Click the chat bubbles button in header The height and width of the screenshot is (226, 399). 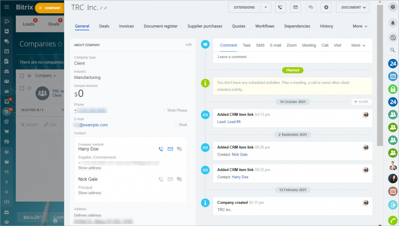click(311, 7)
